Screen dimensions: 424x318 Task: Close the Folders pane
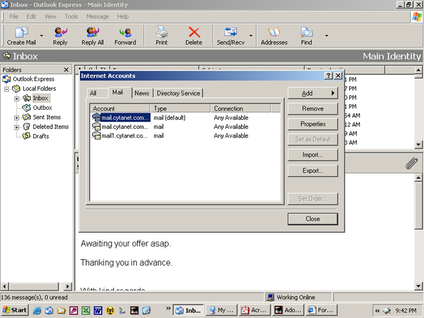click(x=66, y=70)
